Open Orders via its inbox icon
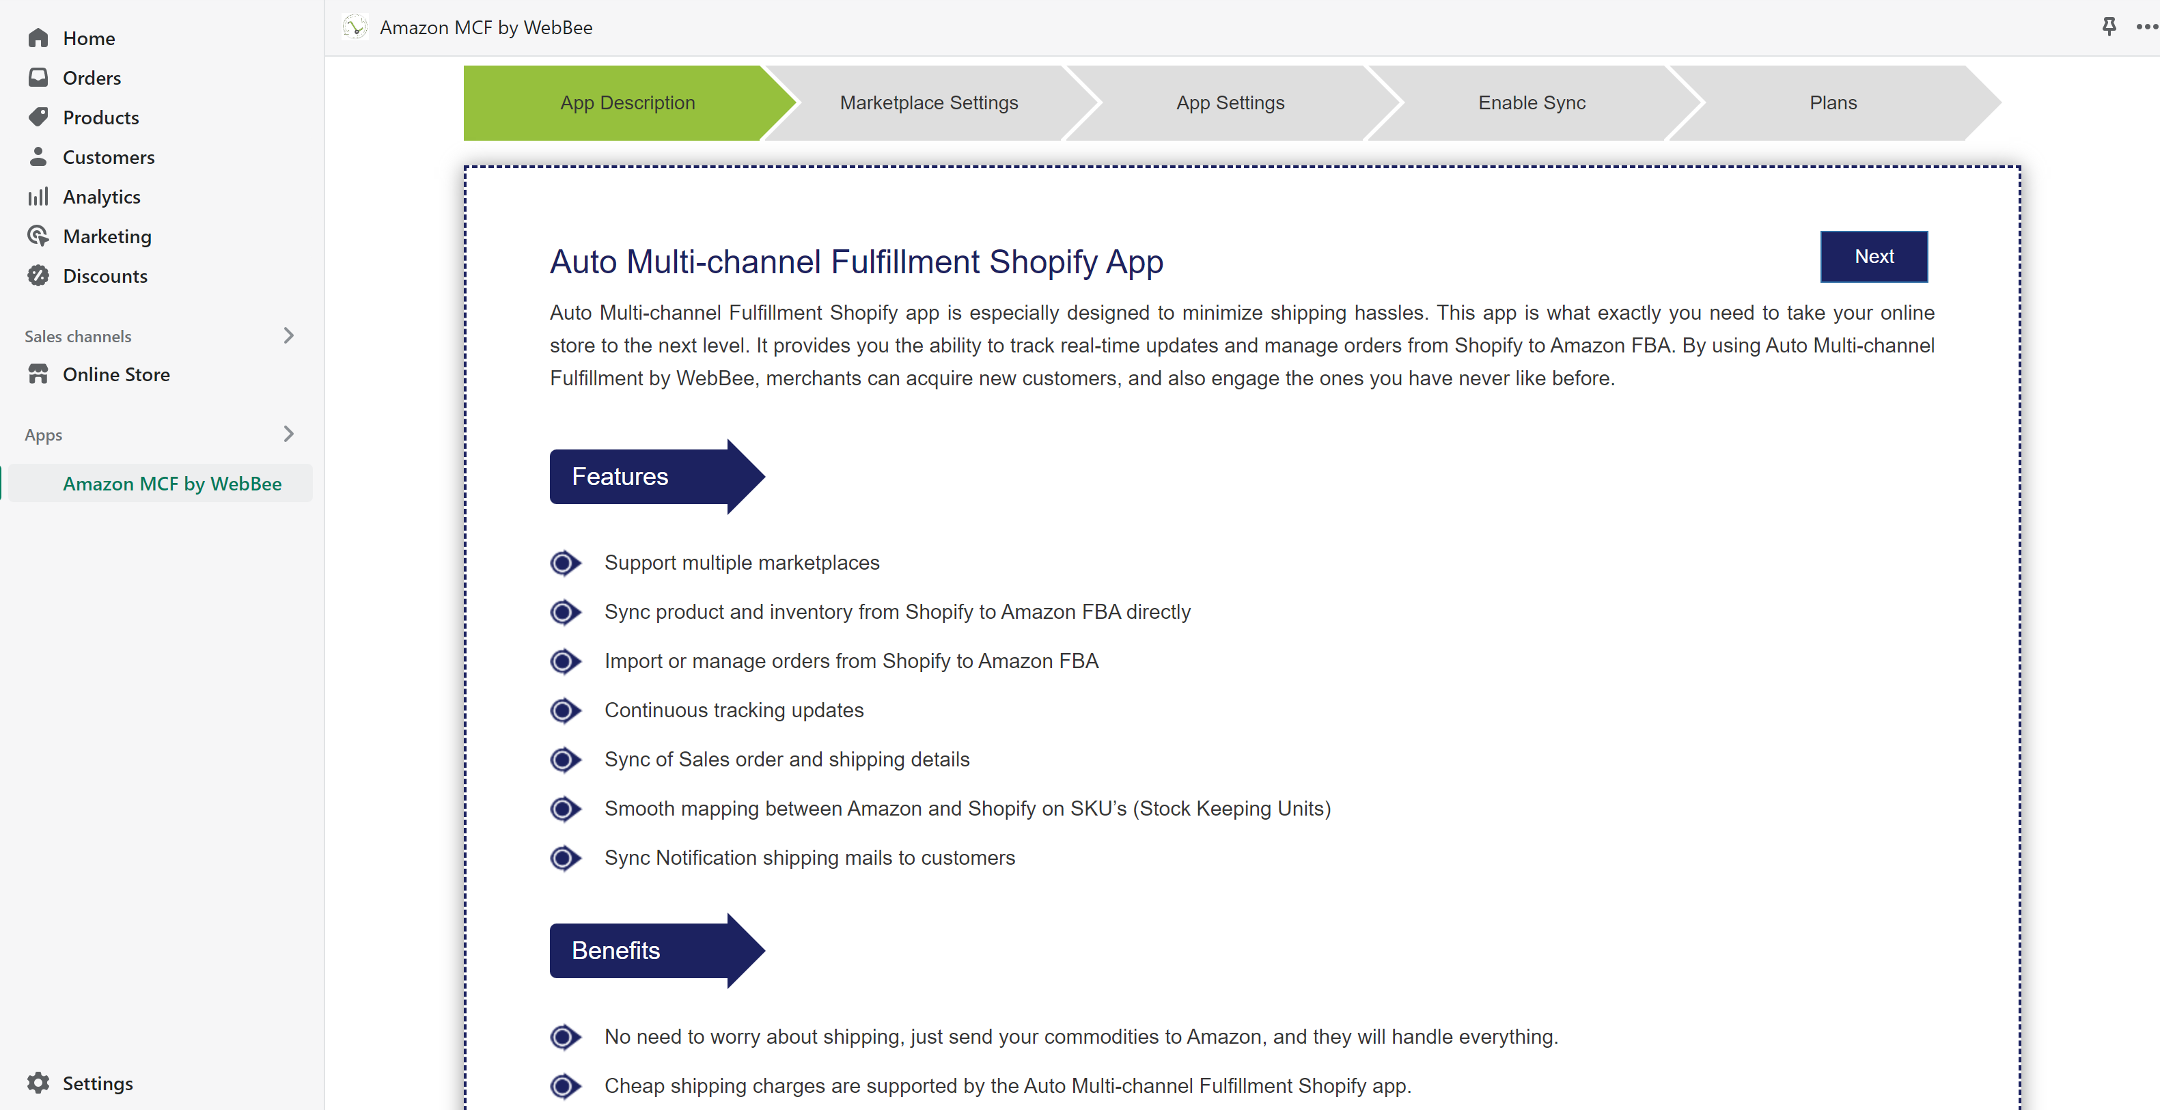This screenshot has width=2160, height=1110. click(38, 78)
